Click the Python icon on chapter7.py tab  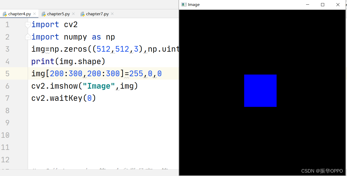coord(82,14)
